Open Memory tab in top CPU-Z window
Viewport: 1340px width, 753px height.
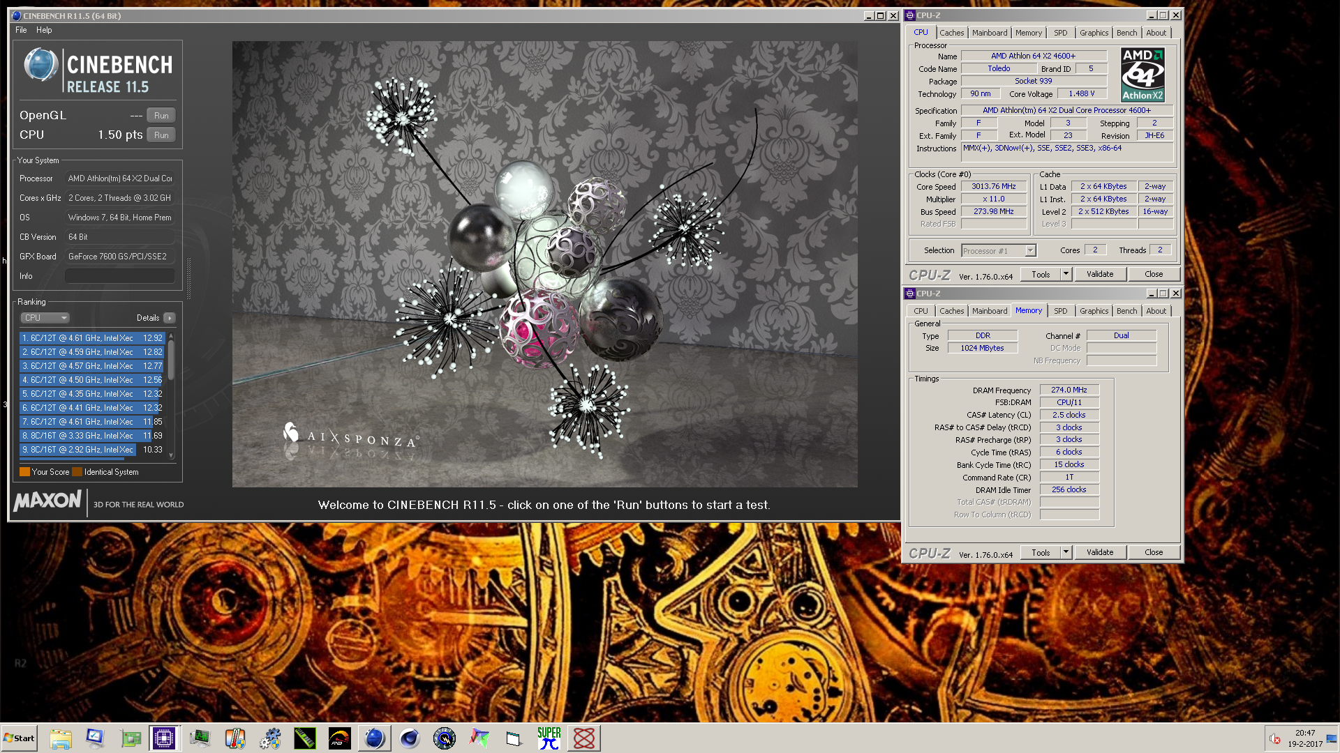coord(1029,33)
